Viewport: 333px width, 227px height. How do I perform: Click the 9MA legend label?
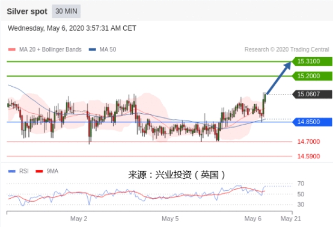click(x=52, y=171)
